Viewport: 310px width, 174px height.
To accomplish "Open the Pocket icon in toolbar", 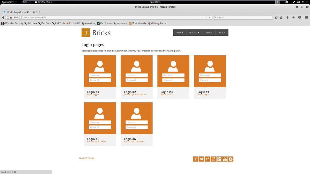I will (300, 18).
